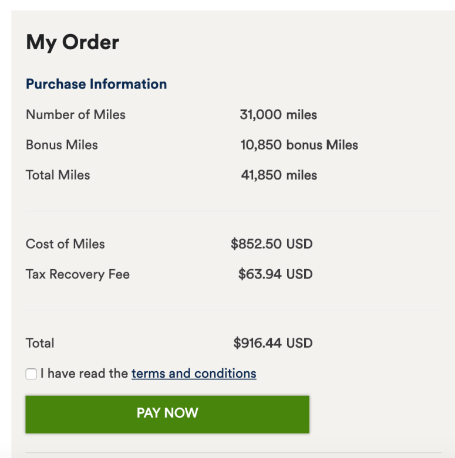Image resolution: width=455 pixels, height=458 pixels.
Task: Click the 'I have read the' label text
Action: 85,374
